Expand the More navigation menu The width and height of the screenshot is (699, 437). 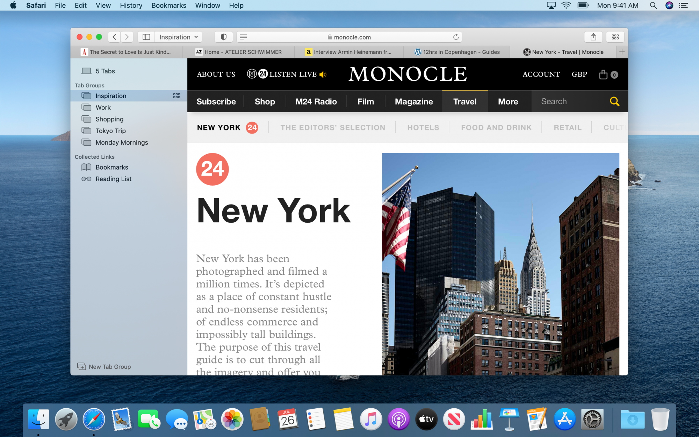(508, 101)
